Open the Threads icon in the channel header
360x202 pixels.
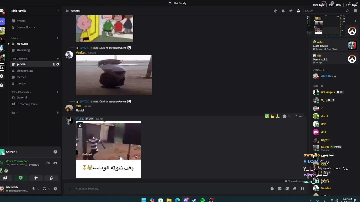point(275,11)
